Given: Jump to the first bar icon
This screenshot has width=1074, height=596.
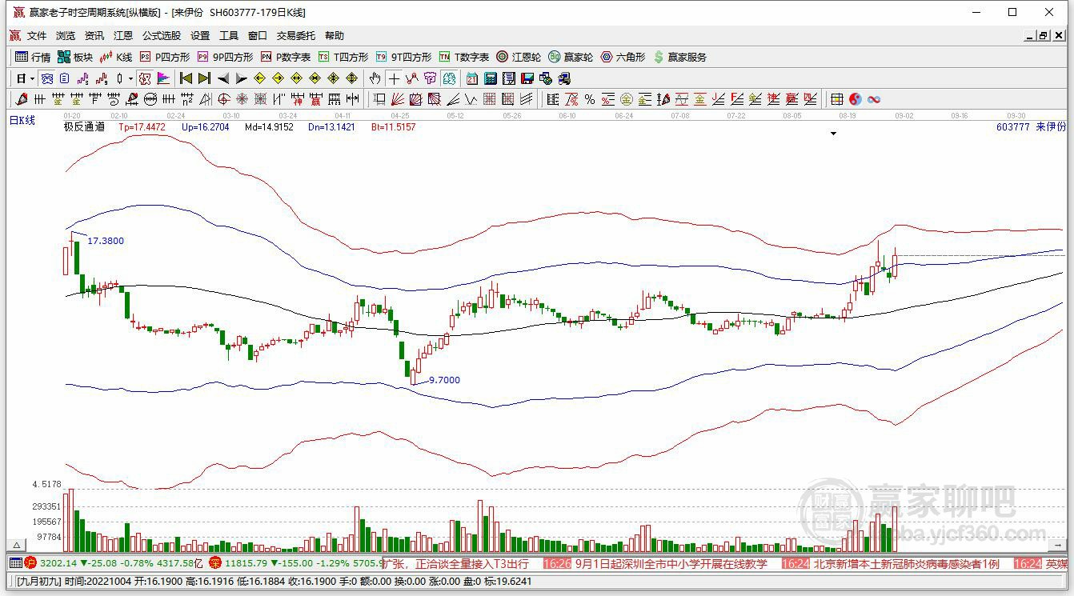Looking at the screenshot, I should click(x=186, y=78).
